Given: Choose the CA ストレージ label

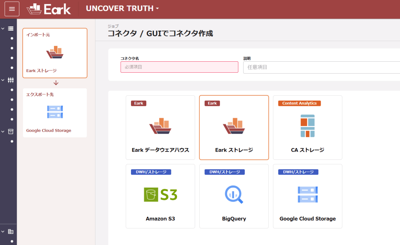Looking at the screenshot, I should click(308, 150).
